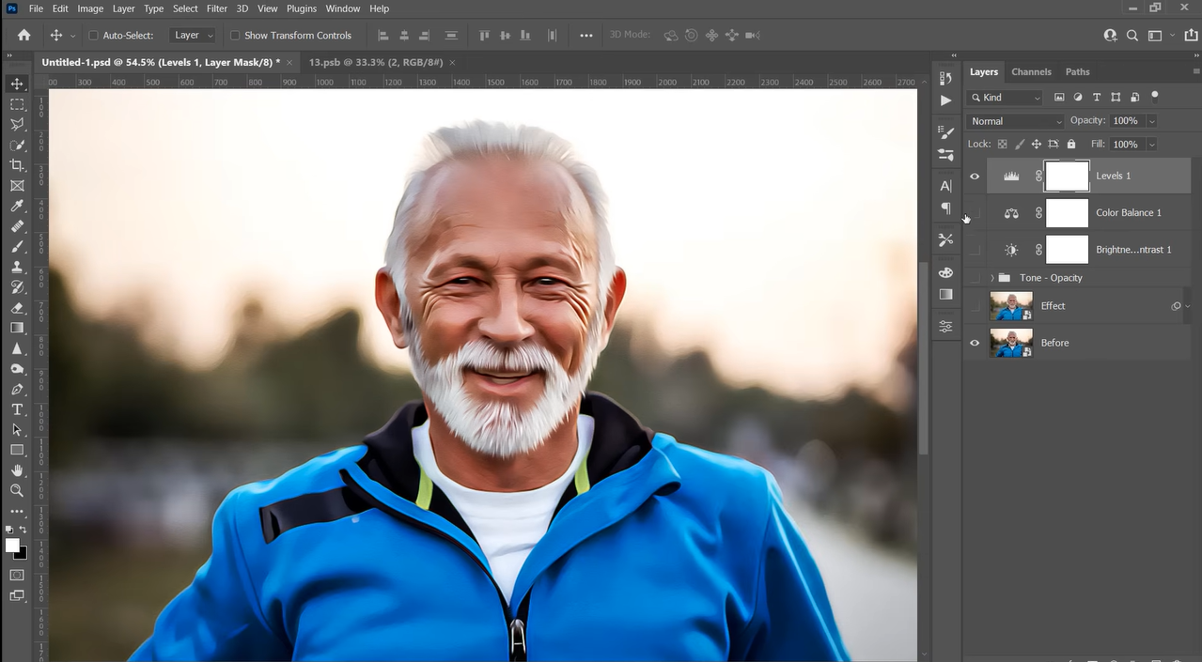
Task: Expand the Tone - Opacity group
Action: (x=991, y=277)
